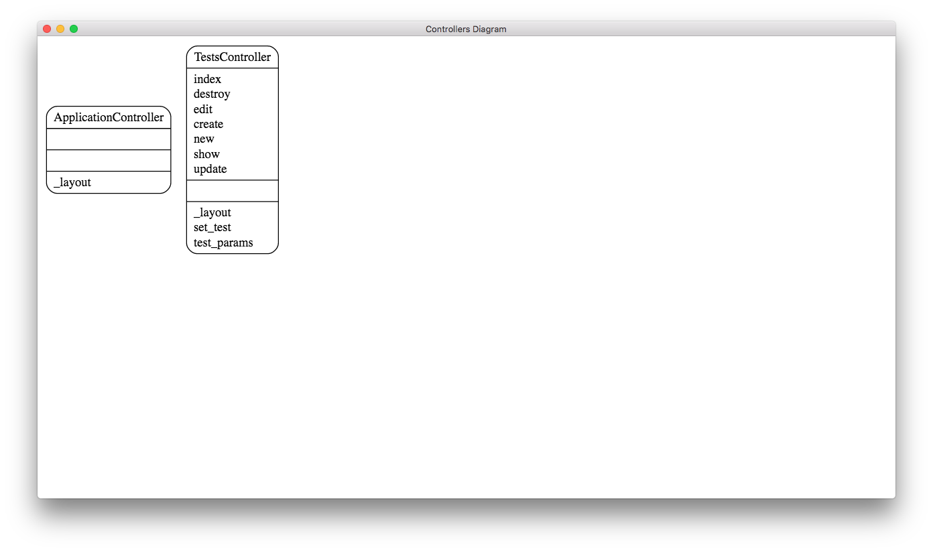Viewport: 933px width, 552px height.
Task: Select the destroy method entry
Action: [212, 94]
